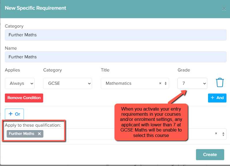
Task: Click the Category field containing Further Maths
Action: point(116,35)
